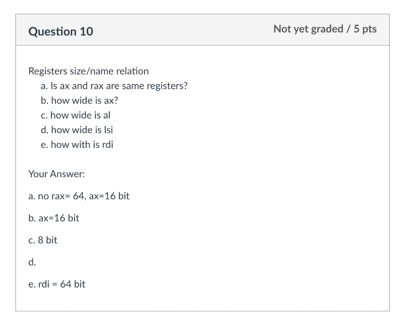The height and width of the screenshot is (319, 402).
Task: Click 'ax=16 bit' within answer a
Action: [x=109, y=196]
